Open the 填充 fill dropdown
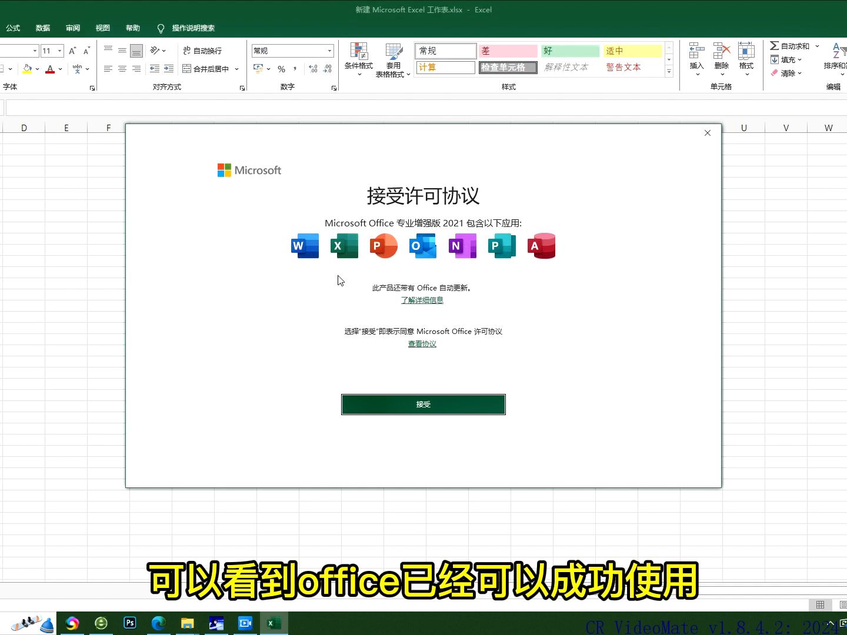This screenshot has width=847, height=635. (786, 59)
